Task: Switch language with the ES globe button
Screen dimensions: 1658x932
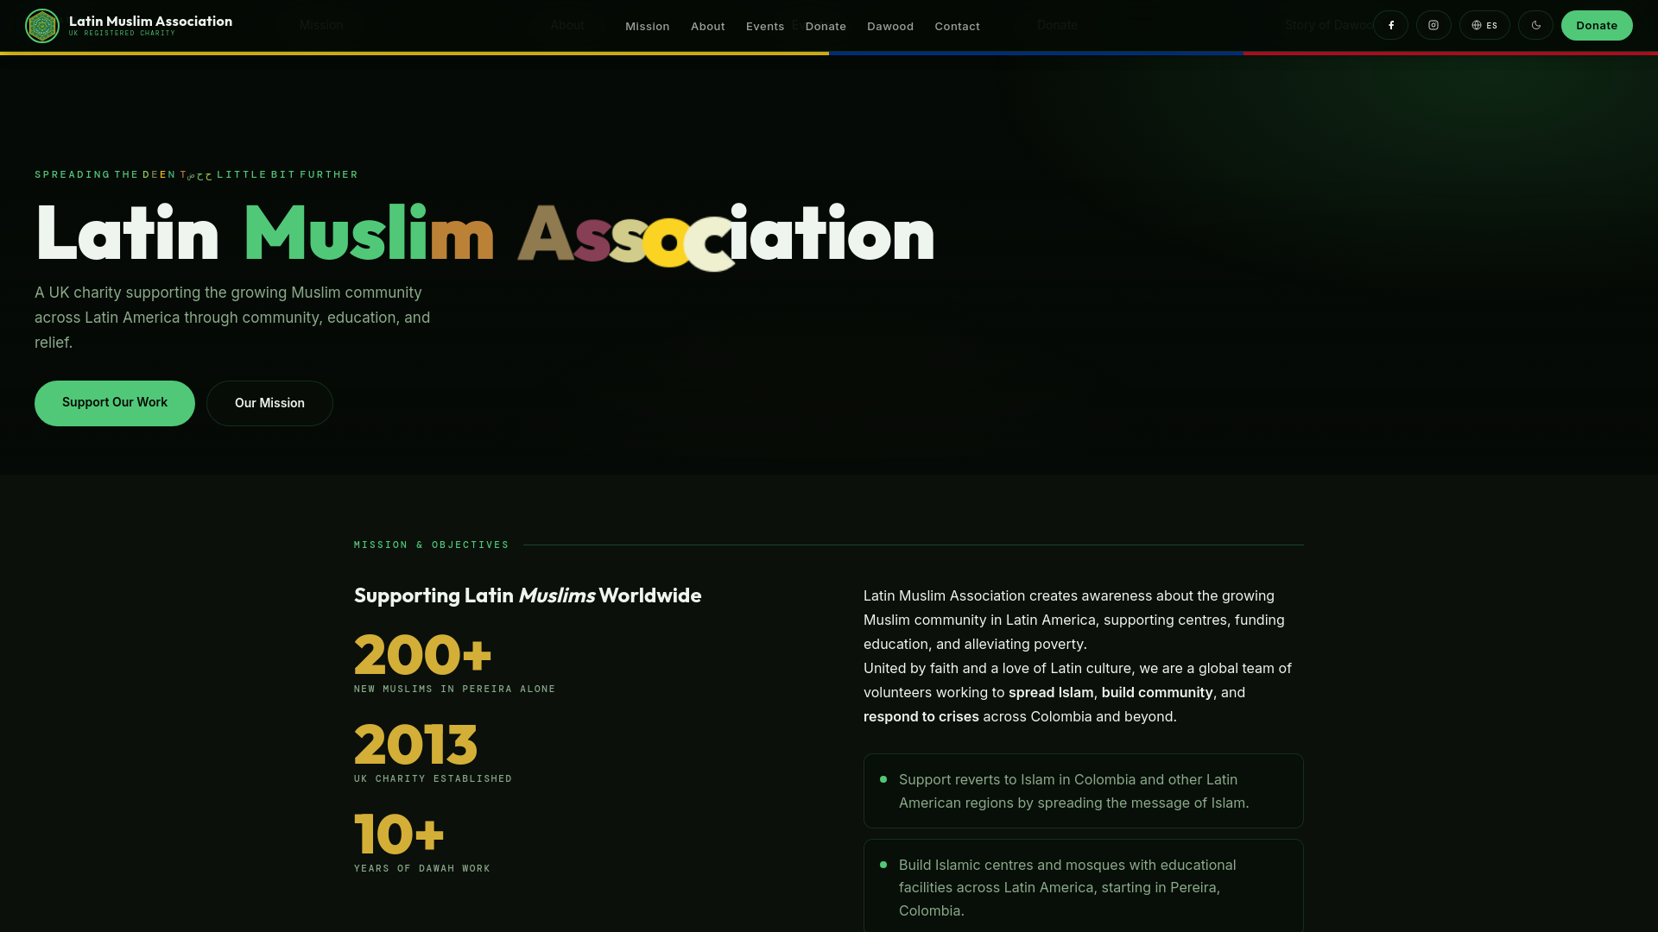Action: coord(1484,25)
